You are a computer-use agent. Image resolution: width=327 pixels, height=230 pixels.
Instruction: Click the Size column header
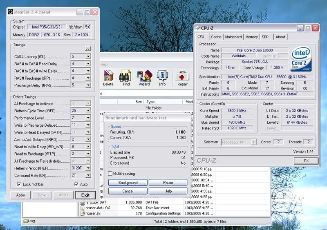(x=130, y=102)
